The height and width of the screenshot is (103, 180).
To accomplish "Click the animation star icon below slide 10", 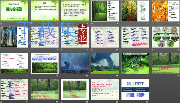I will click(x=92, y=50).
